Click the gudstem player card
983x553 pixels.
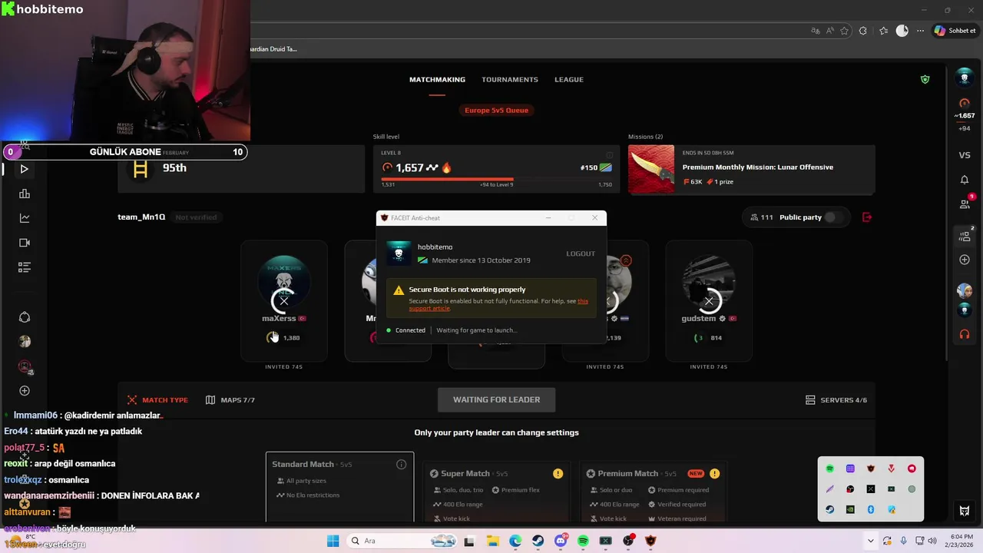click(709, 301)
